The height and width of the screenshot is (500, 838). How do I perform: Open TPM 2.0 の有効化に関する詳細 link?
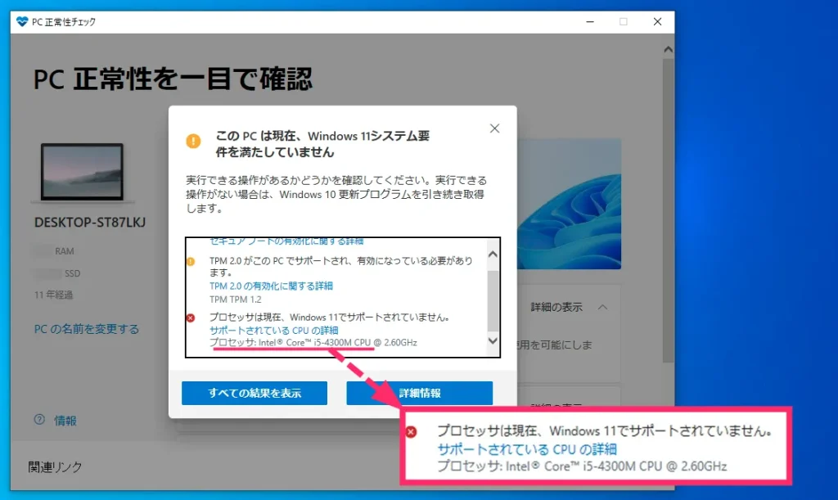(x=271, y=286)
